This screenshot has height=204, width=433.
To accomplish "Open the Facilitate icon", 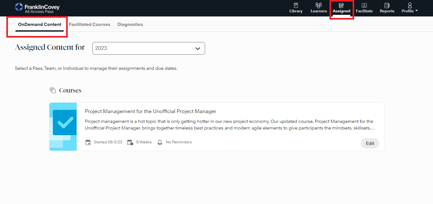I will click(x=364, y=5).
